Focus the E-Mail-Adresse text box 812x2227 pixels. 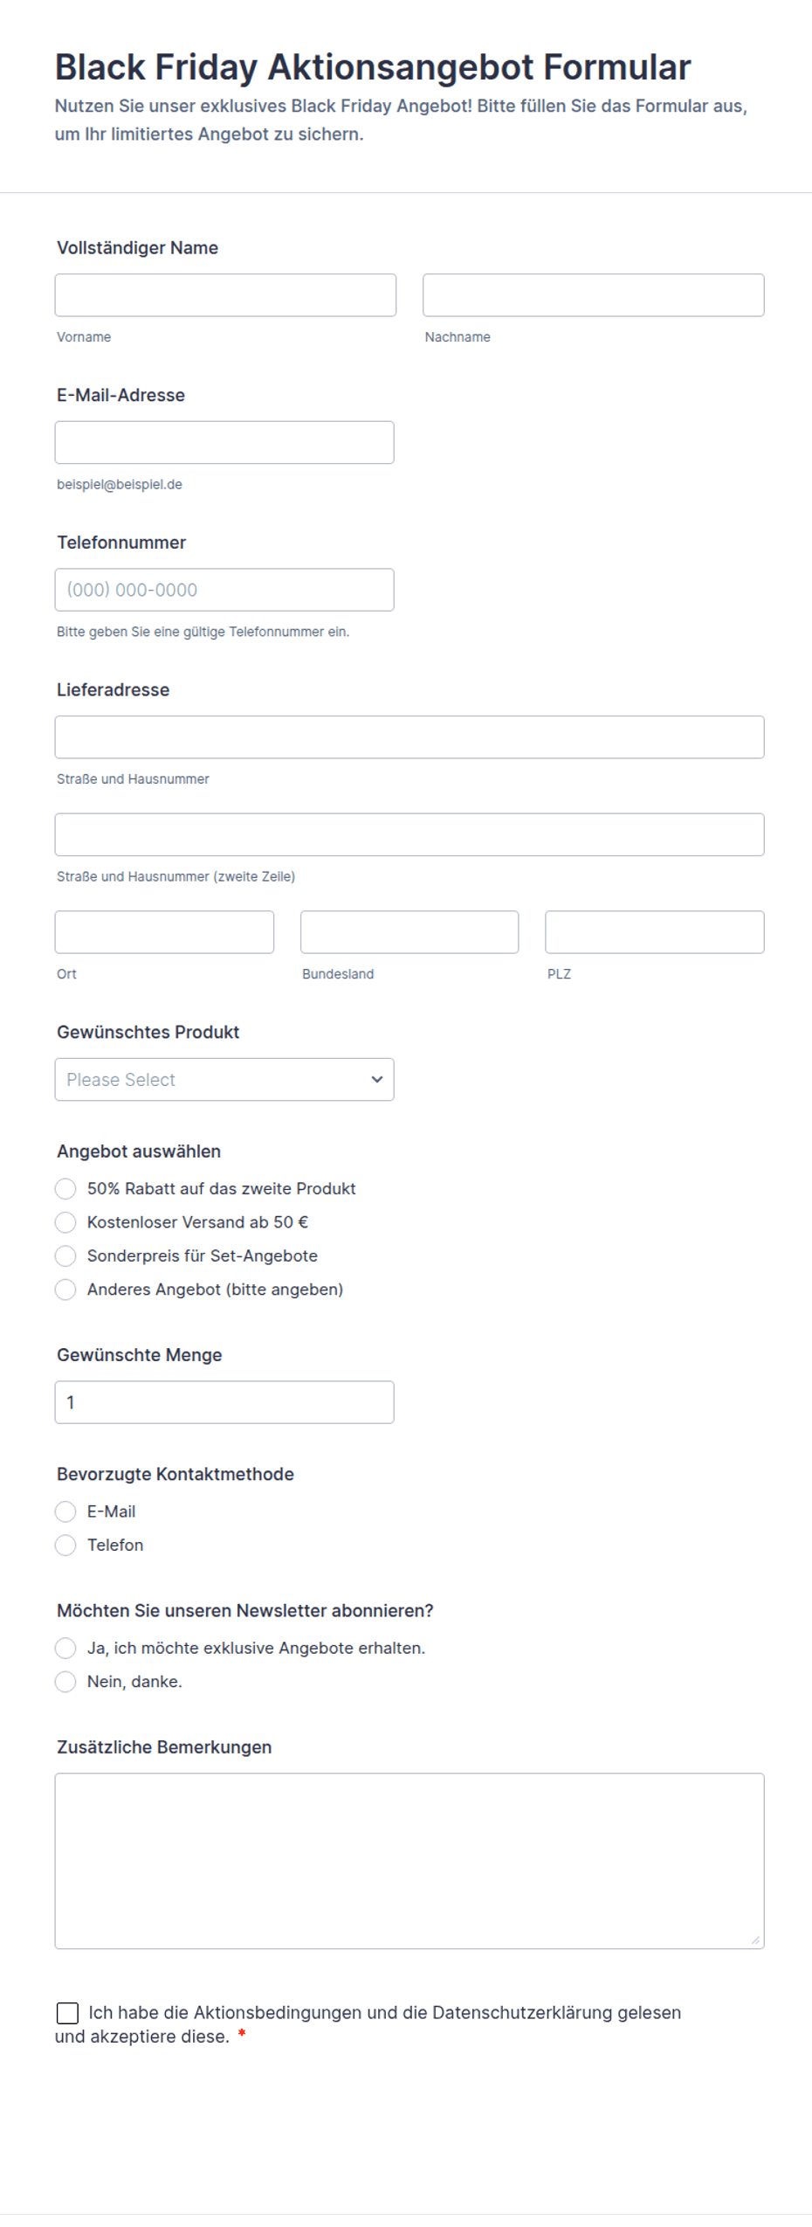[x=224, y=443]
